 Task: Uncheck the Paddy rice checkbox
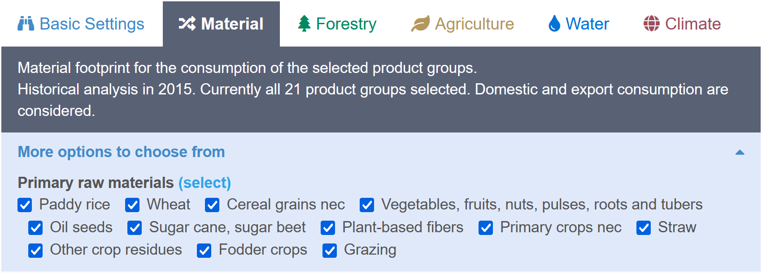(25, 205)
